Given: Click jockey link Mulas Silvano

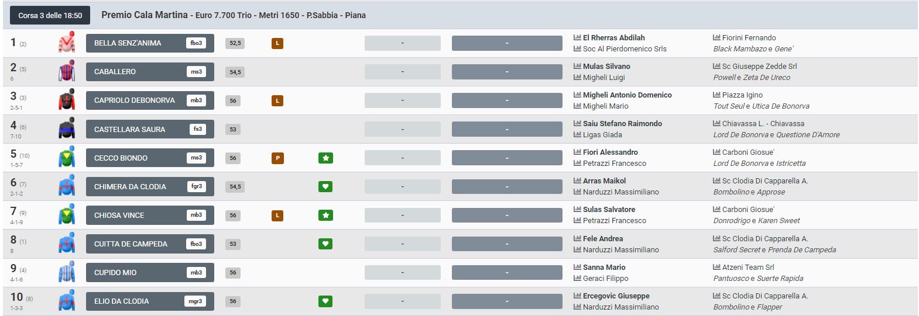Looking at the screenshot, I should pyautogui.click(x=606, y=66).
